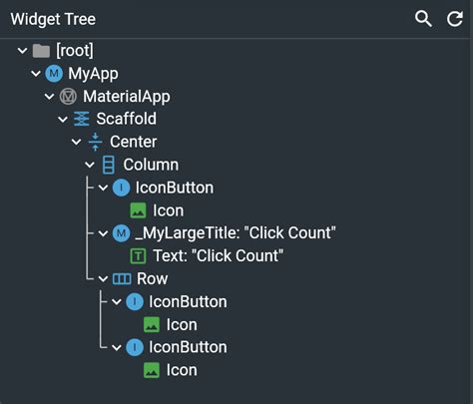Image resolution: width=473 pixels, height=404 pixels.
Task: Collapse the Row node chevron
Action: tap(103, 279)
